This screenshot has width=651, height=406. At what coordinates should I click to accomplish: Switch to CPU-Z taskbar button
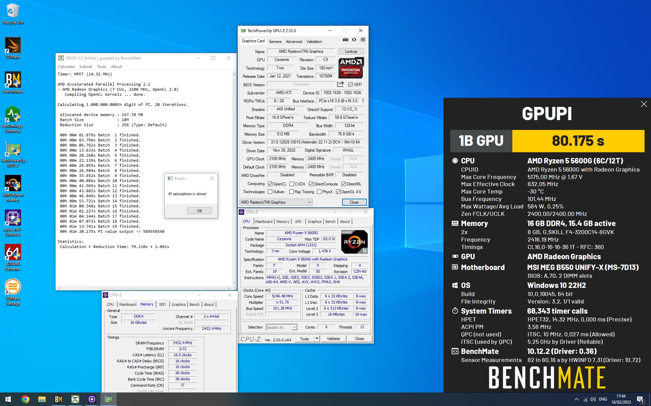(x=92, y=399)
